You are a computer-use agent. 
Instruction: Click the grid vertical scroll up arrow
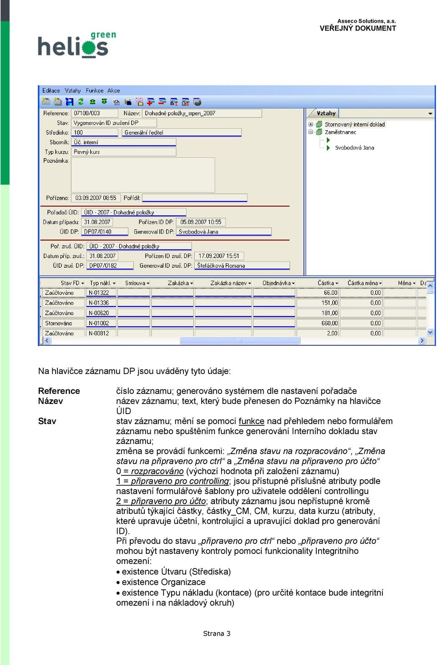[x=431, y=286]
